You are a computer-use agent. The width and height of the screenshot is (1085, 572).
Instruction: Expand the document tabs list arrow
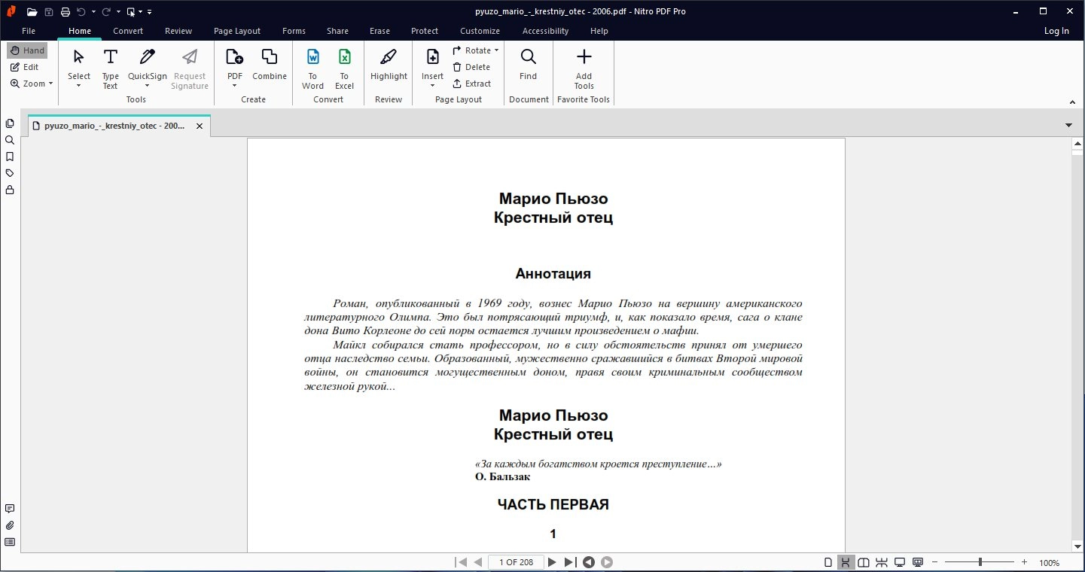pyautogui.click(x=1069, y=125)
